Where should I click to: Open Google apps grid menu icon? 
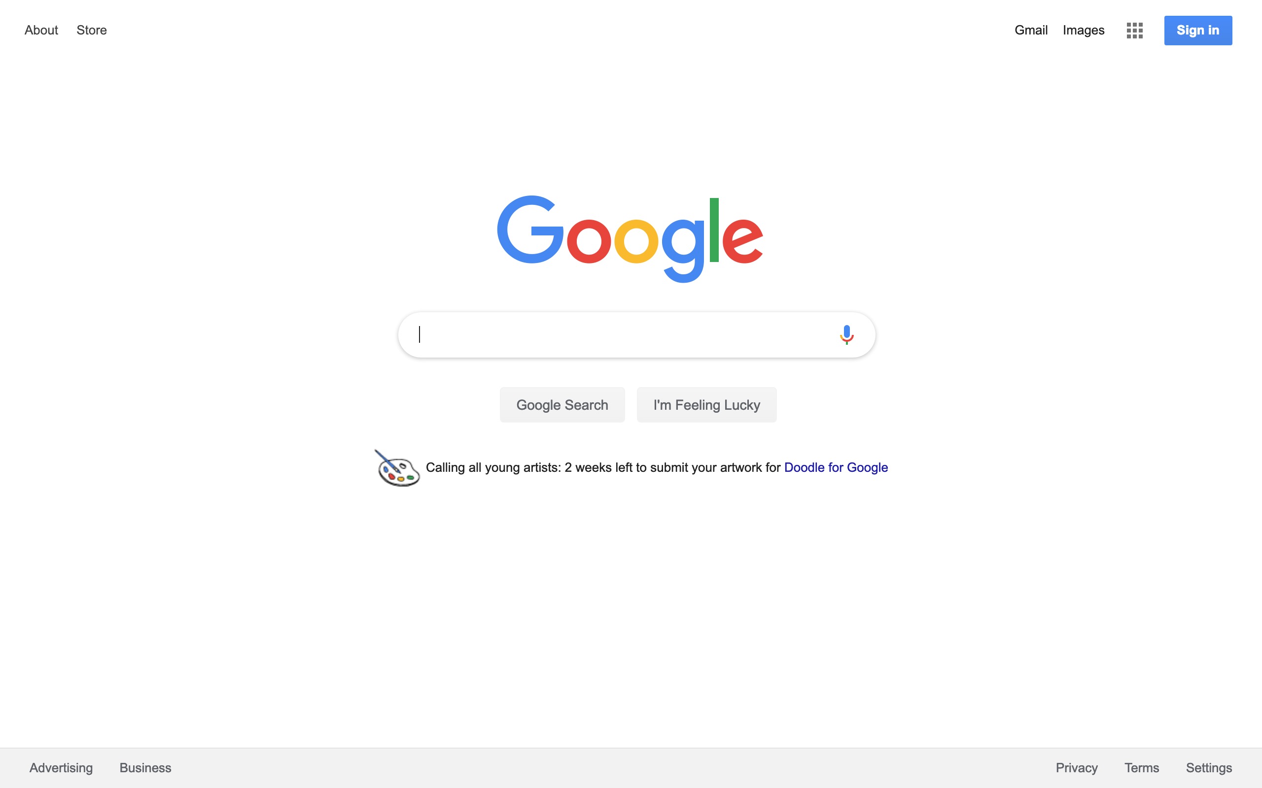[1134, 30]
